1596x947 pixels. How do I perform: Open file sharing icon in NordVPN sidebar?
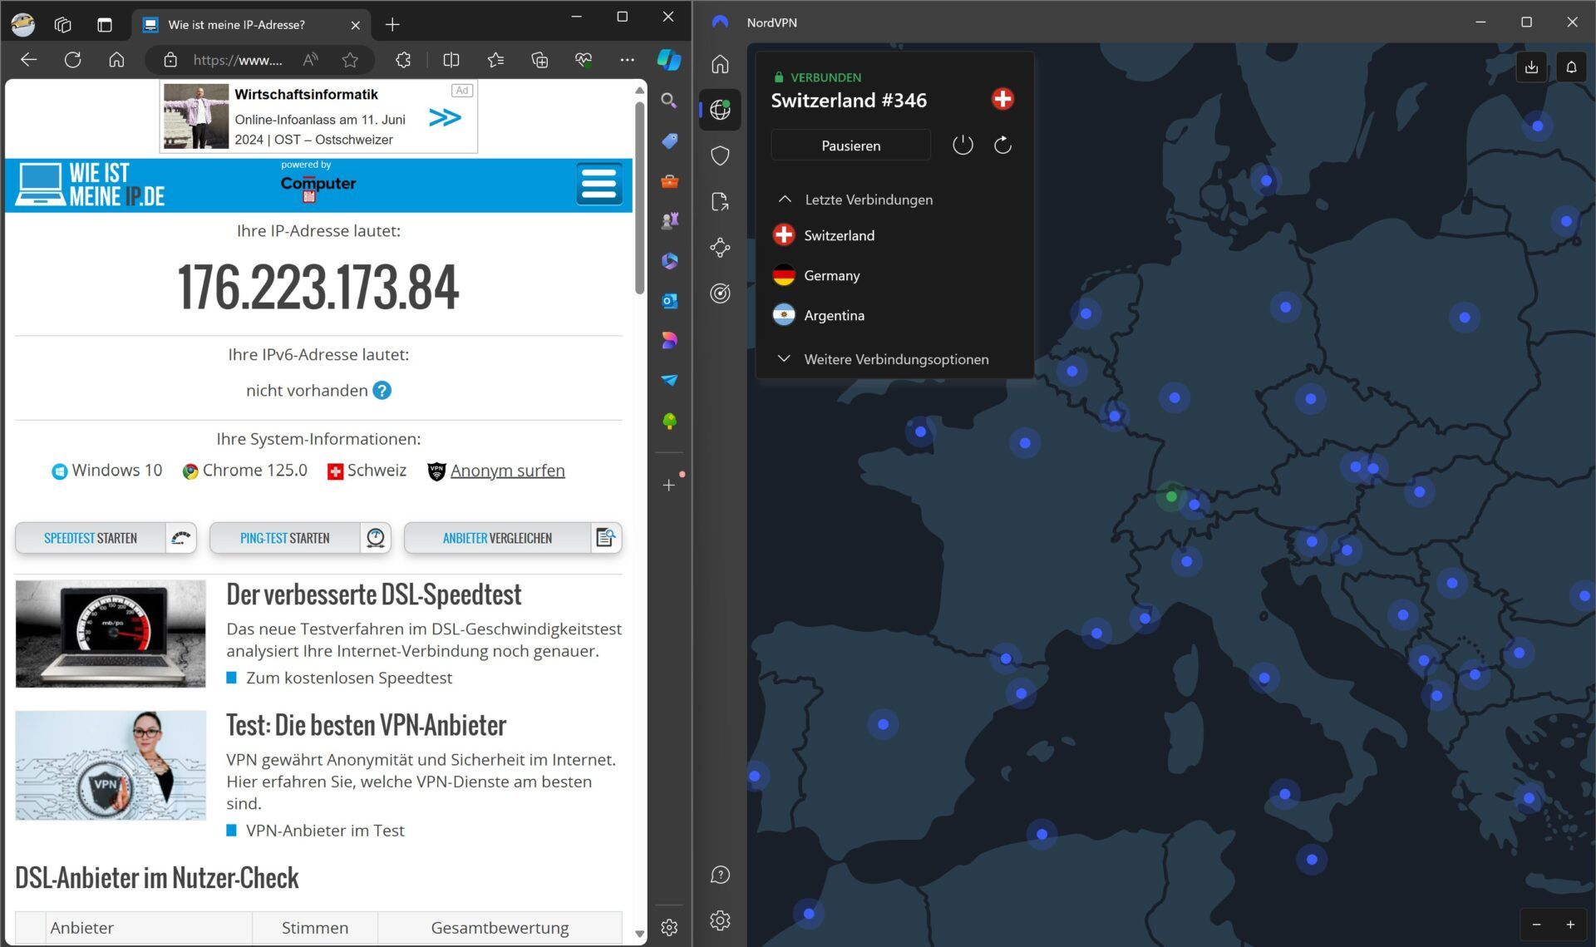tap(720, 201)
